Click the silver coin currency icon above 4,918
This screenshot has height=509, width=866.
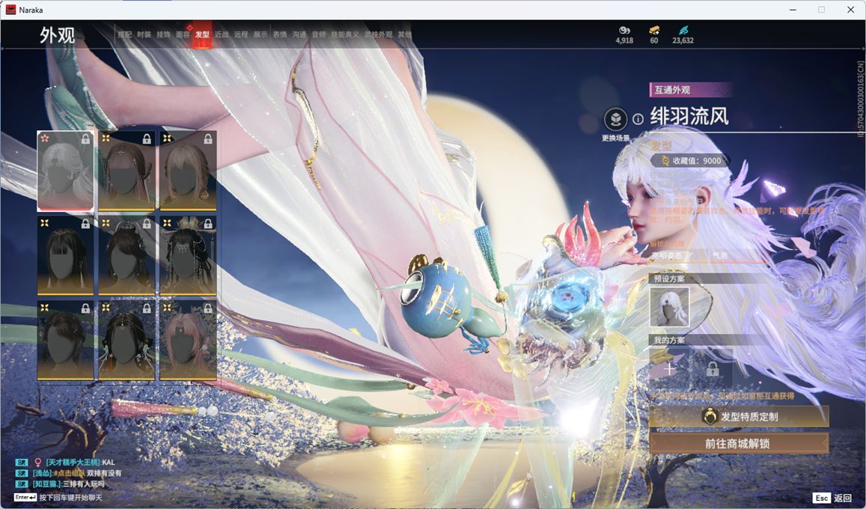625,30
